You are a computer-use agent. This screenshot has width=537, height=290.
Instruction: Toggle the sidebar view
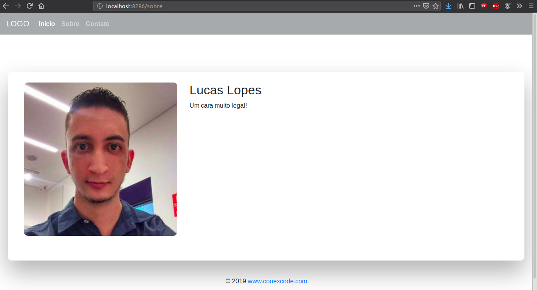472,6
